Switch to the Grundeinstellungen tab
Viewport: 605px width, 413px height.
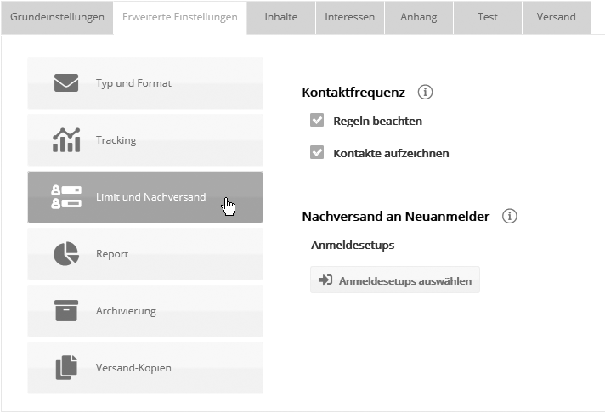[57, 17]
